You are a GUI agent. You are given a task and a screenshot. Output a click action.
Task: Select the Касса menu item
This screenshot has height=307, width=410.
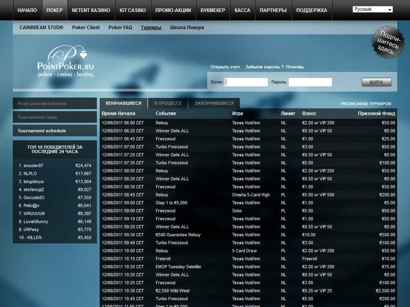pos(243,10)
